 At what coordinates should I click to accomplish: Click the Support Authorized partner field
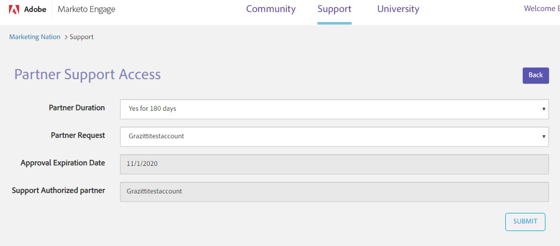[334, 192]
